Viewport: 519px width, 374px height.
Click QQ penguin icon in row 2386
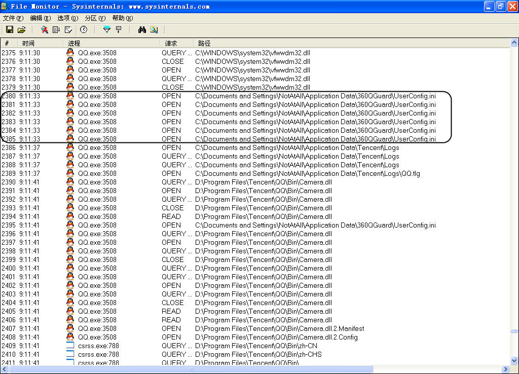pyautogui.click(x=70, y=147)
